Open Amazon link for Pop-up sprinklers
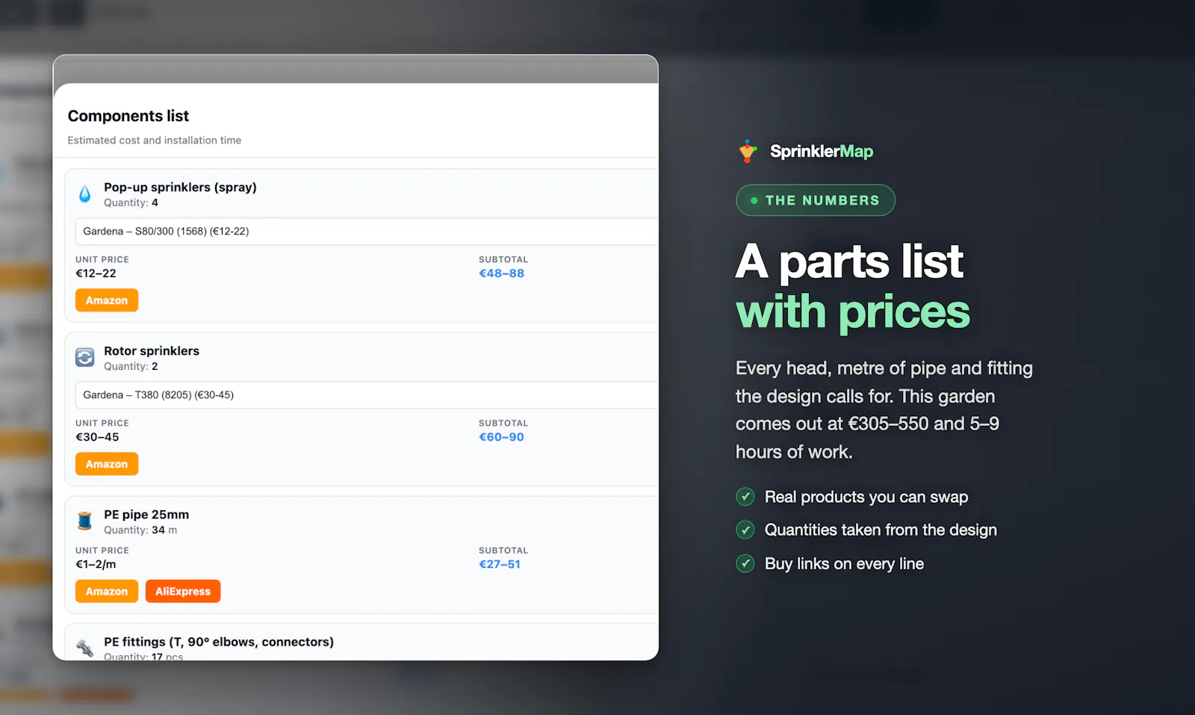This screenshot has width=1195, height=715. [107, 300]
